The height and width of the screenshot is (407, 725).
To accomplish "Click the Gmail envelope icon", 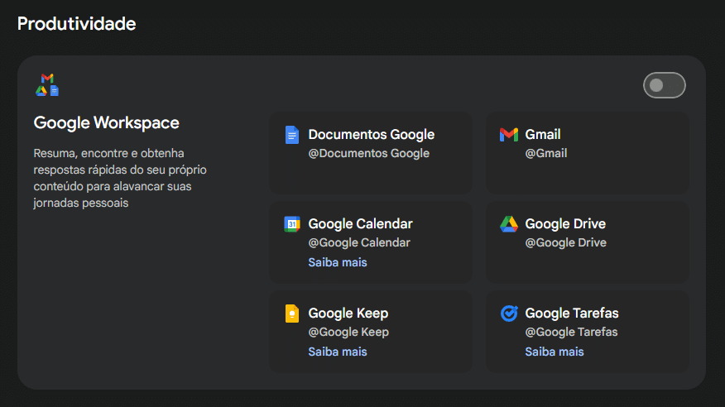I will (x=509, y=135).
